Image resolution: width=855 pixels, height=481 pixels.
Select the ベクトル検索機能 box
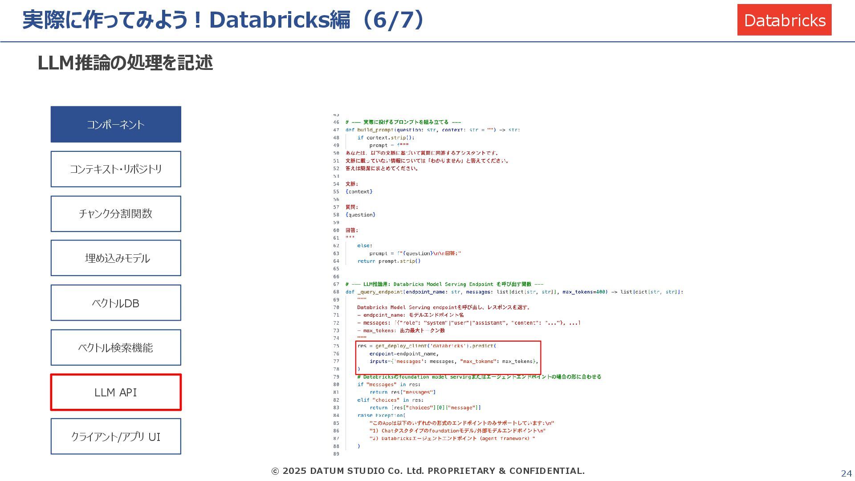(116, 347)
